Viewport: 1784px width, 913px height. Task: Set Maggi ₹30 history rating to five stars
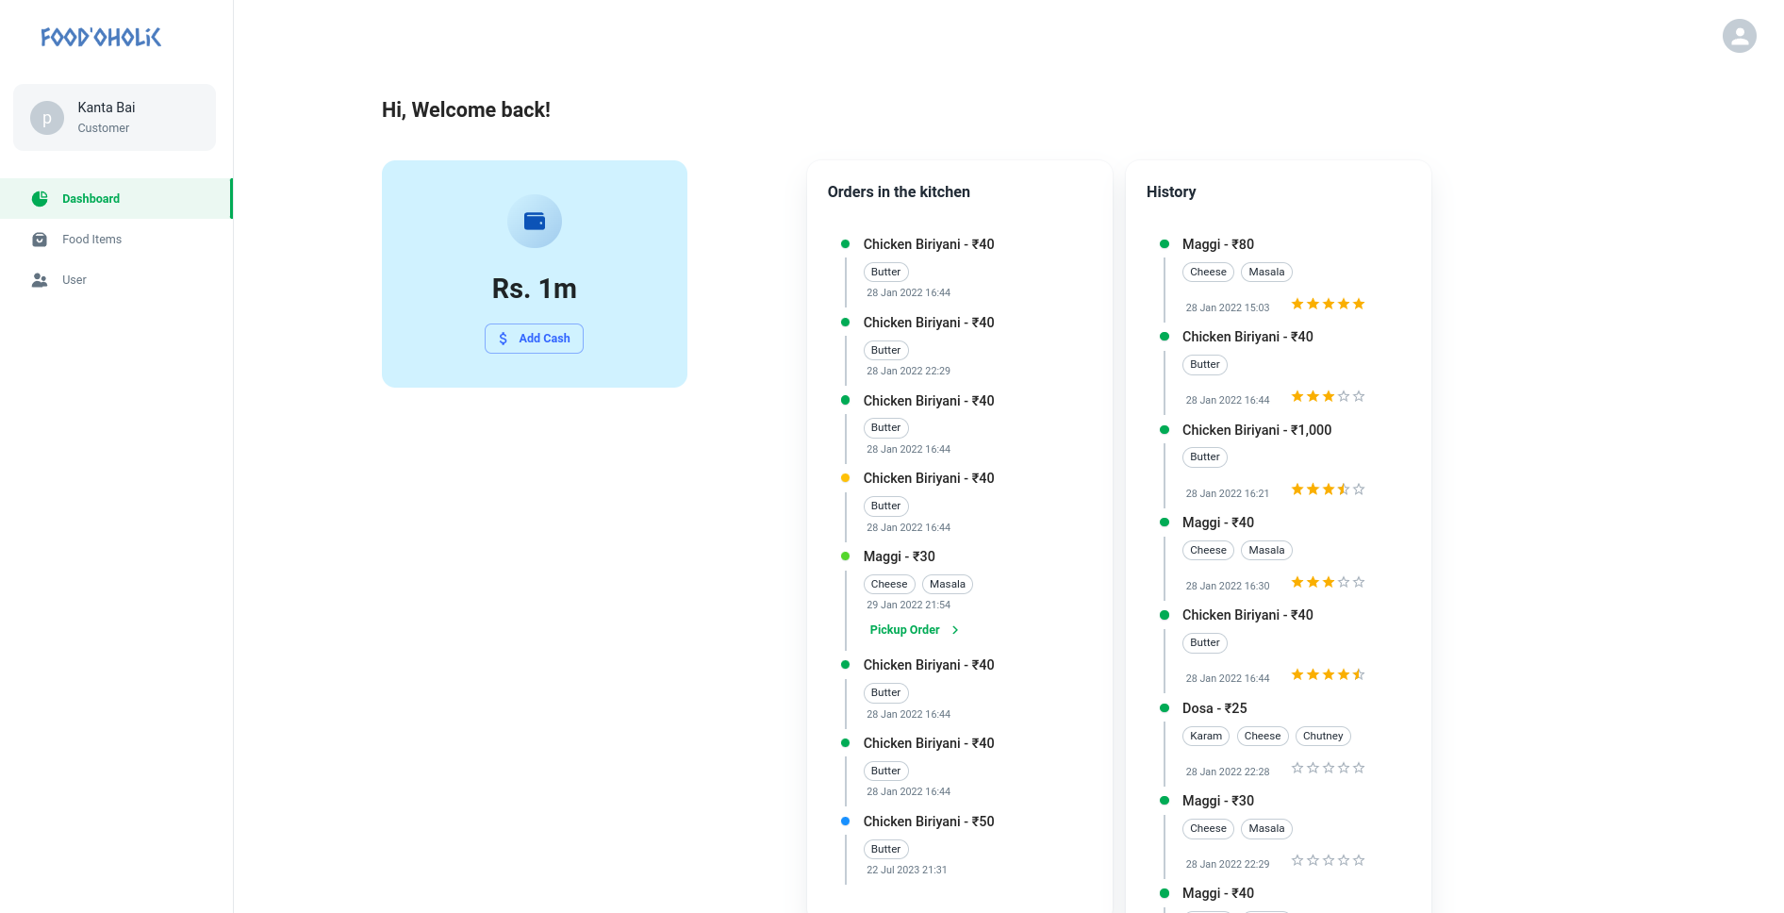pos(1359,860)
